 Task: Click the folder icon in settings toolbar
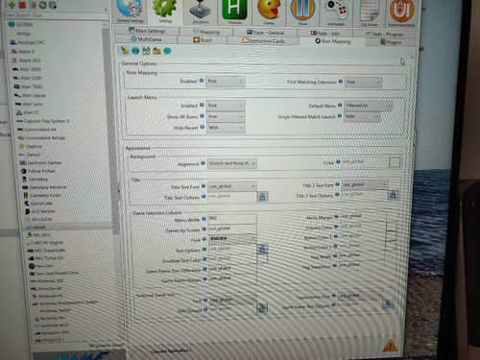(x=156, y=51)
